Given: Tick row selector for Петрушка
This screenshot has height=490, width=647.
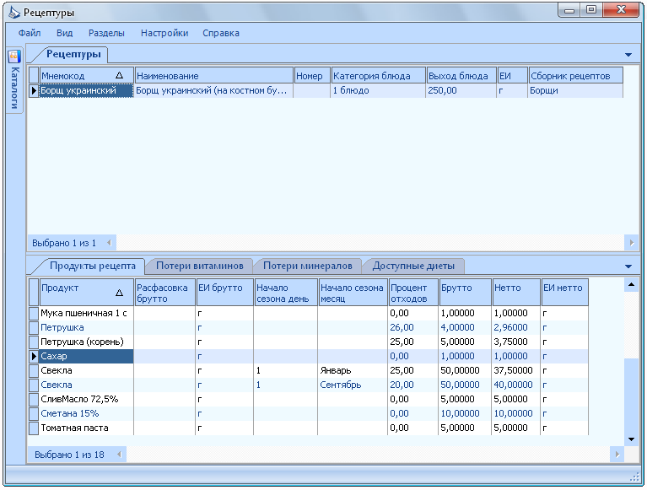Looking at the screenshot, I should click(x=34, y=328).
